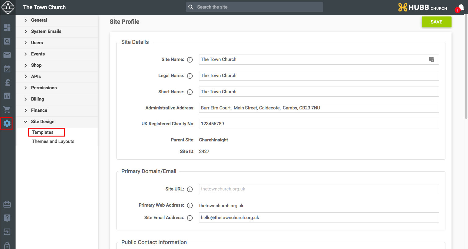Screen dimensions: 468x249
Task: Open the help question mark icon
Action: pyautogui.click(x=7, y=218)
